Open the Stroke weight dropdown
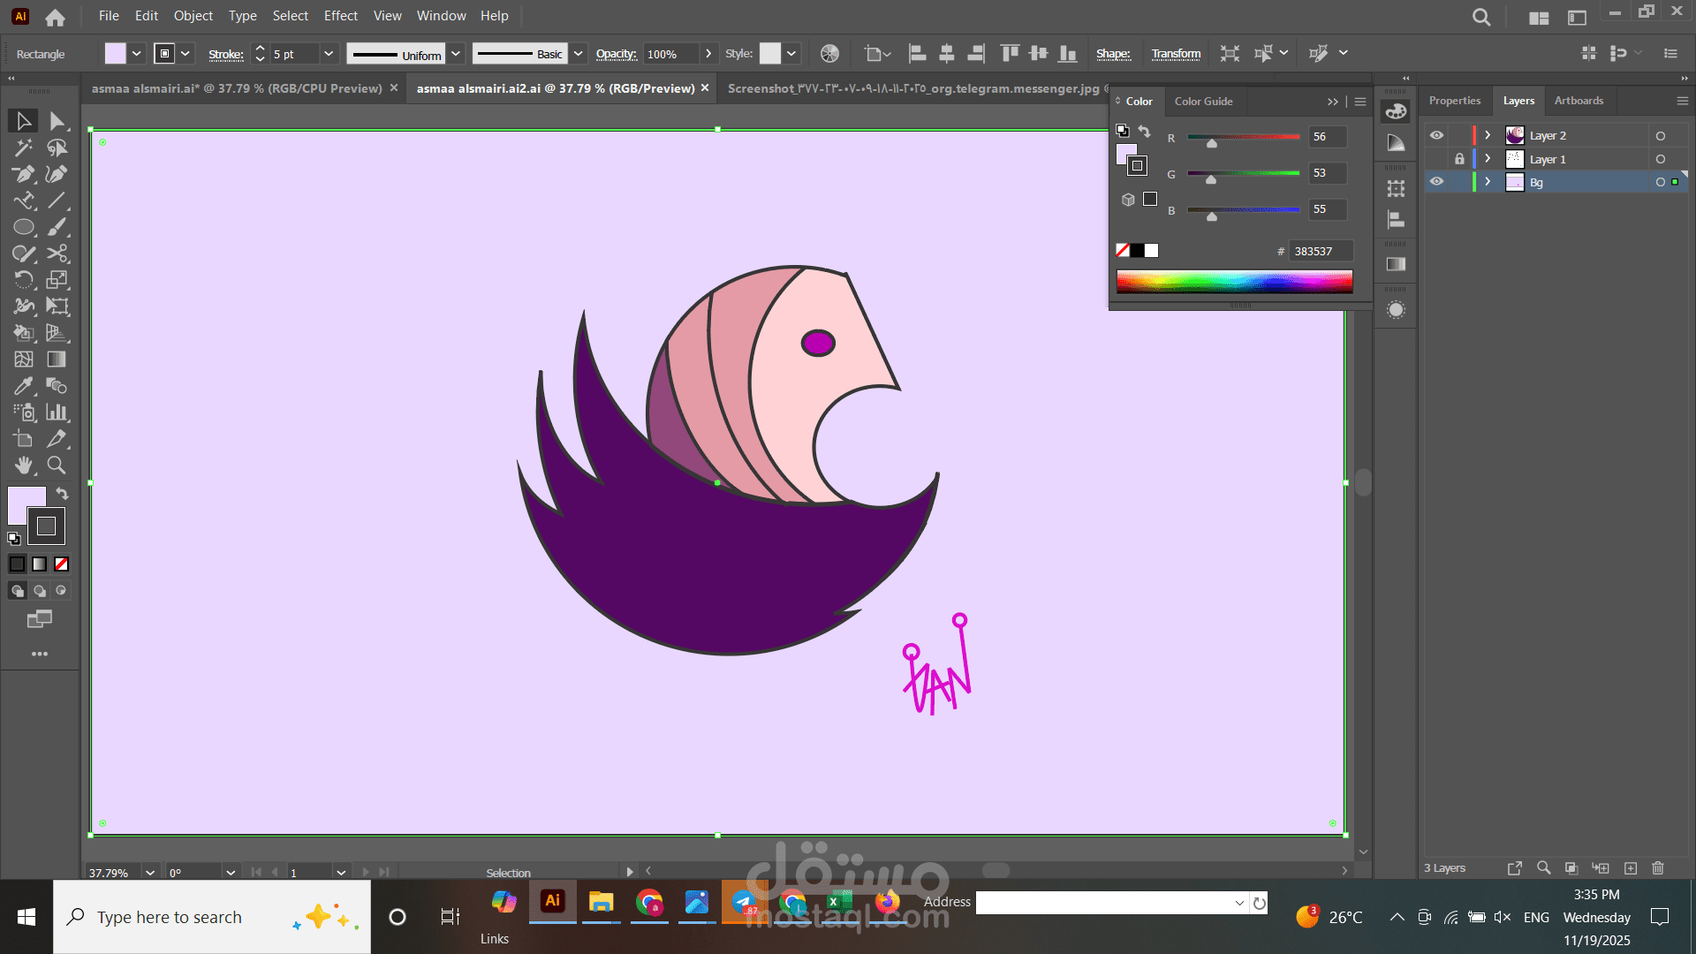 click(328, 53)
